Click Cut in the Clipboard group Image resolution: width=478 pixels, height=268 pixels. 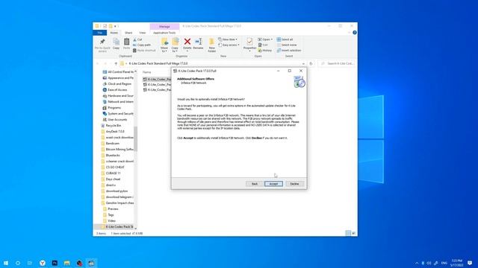[x=137, y=39]
